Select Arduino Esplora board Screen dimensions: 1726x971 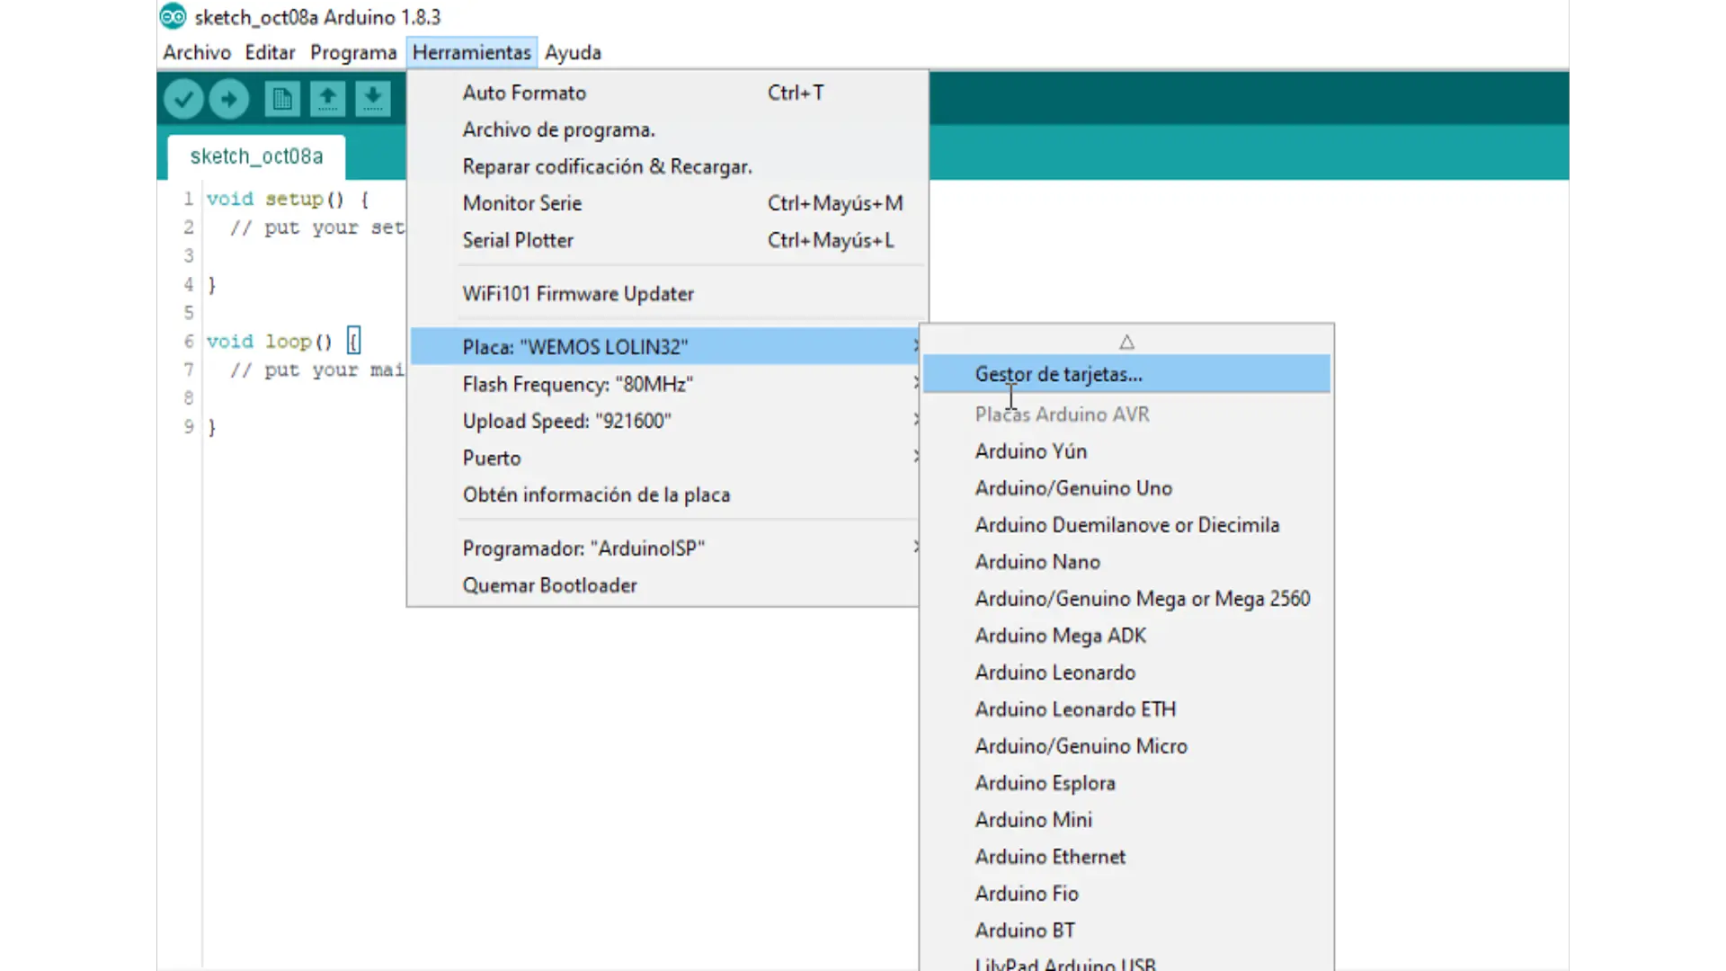pos(1126,783)
